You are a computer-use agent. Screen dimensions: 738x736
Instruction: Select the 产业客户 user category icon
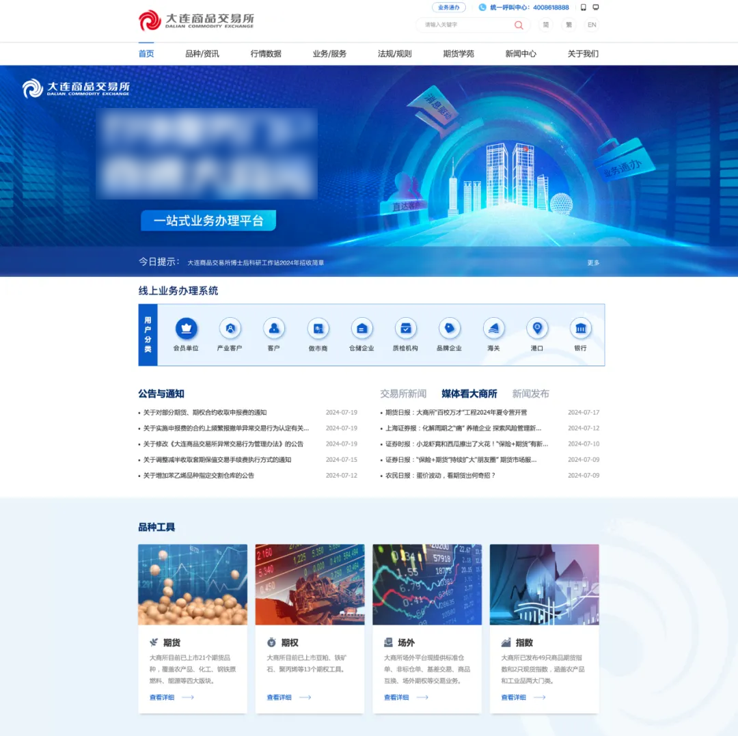click(230, 329)
